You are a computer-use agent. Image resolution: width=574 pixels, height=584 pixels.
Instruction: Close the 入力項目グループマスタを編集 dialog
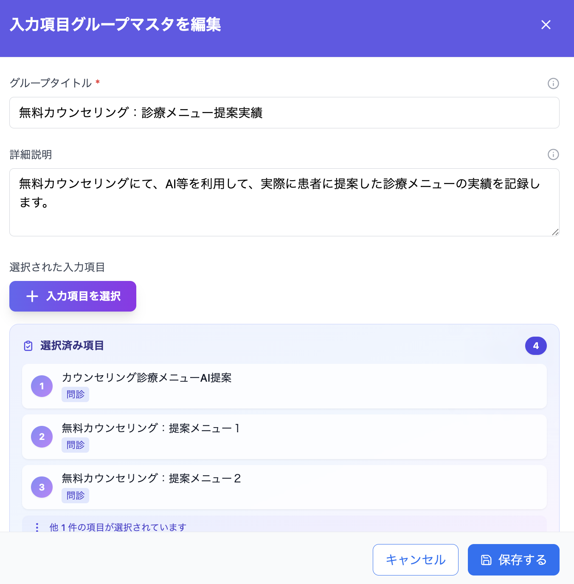click(x=546, y=25)
